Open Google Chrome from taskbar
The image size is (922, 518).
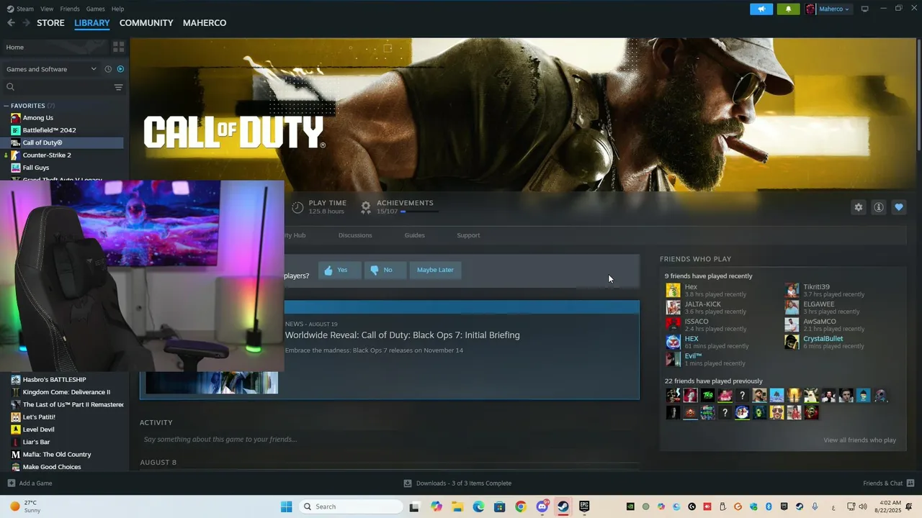pos(521,506)
